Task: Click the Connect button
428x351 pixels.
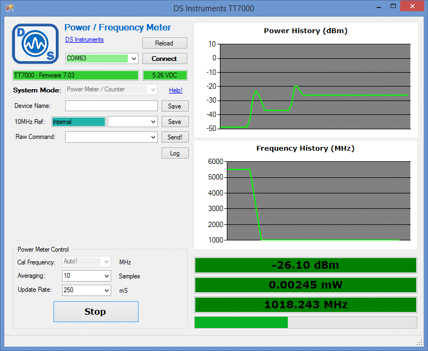Action: 164,58
